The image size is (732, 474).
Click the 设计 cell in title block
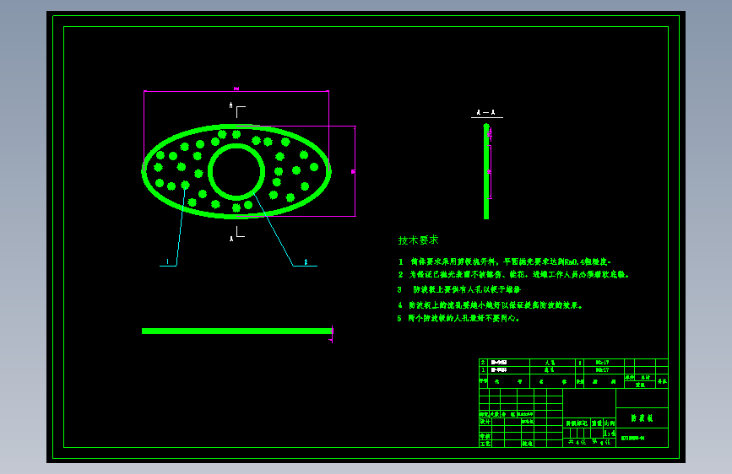pos(485,421)
